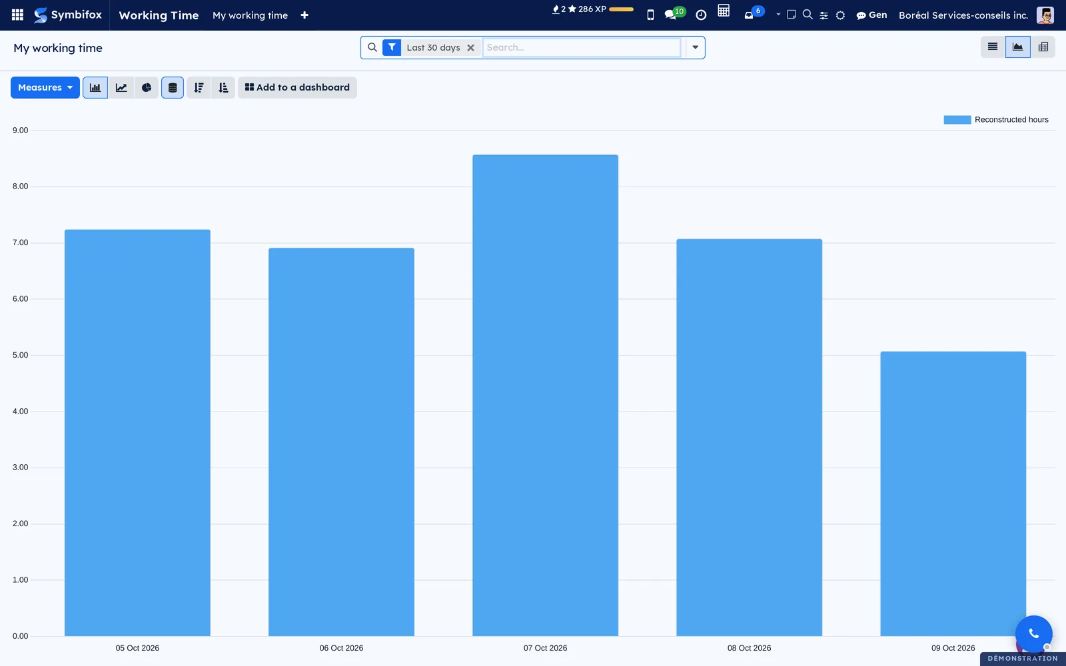The width and height of the screenshot is (1066, 666).
Task: Open the clock activities icon
Action: coord(701,15)
